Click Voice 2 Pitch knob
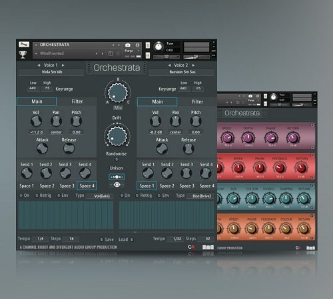The width and height of the screenshot is (333, 299). (196, 121)
